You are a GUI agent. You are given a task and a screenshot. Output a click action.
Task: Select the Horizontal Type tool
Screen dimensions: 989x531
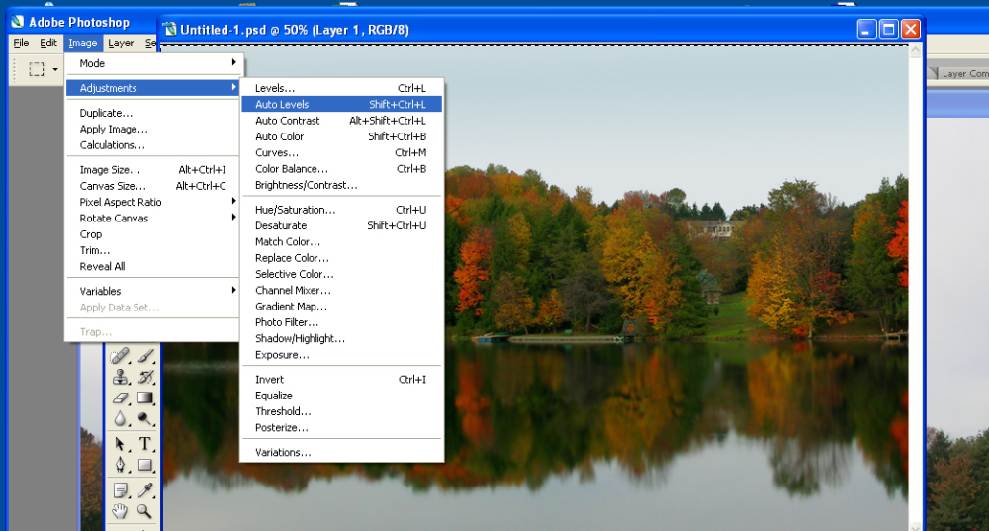point(144,444)
